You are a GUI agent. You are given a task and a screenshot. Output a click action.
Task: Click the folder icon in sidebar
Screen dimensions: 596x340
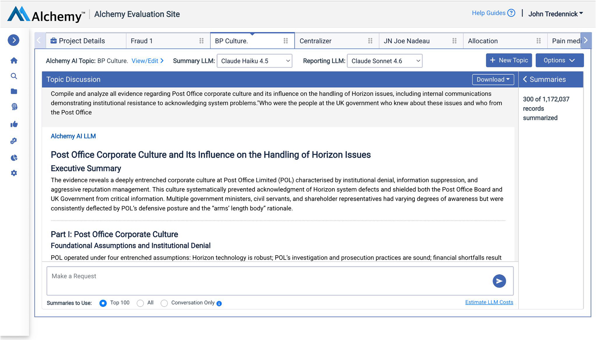[x=14, y=91]
